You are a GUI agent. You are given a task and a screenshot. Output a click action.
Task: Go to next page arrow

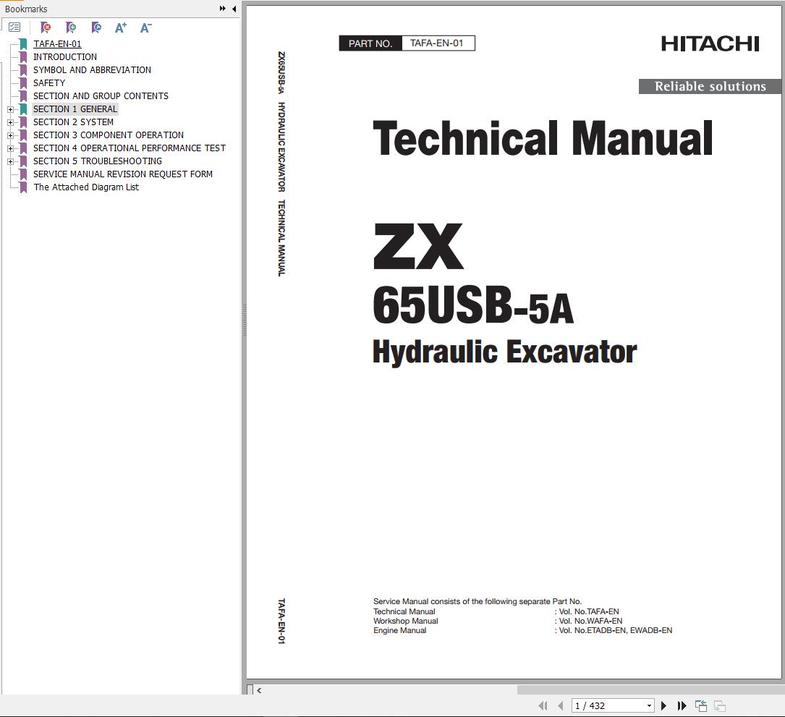pyautogui.click(x=664, y=705)
